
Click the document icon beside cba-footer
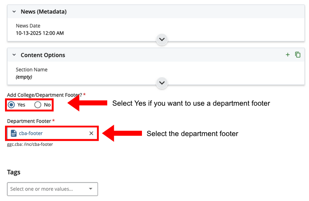click(14, 133)
